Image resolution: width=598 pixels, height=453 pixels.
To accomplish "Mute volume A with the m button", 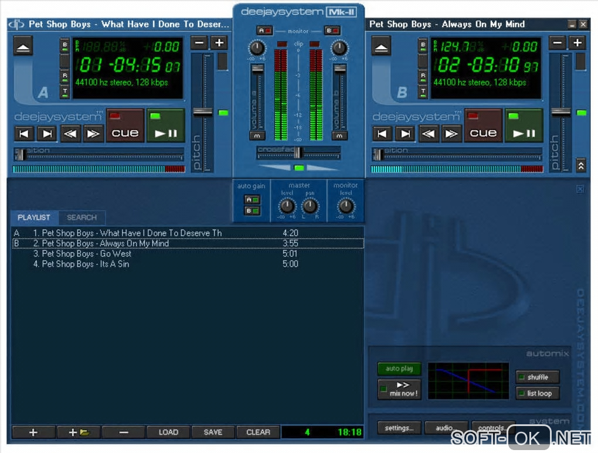I will [257, 136].
